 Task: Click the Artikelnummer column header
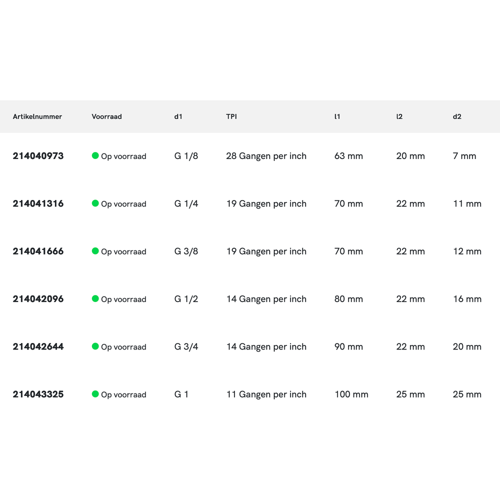(x=37, y=116)
